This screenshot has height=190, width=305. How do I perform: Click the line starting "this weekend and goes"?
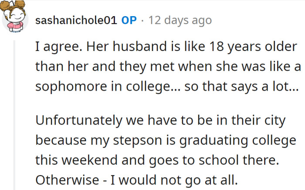coord(157,161)
